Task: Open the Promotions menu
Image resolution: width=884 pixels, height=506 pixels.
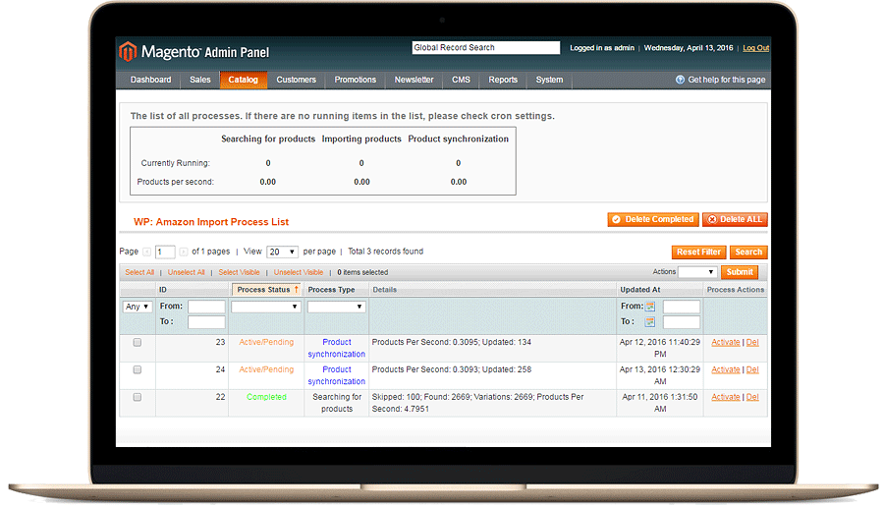Action: (x=356, y=80)
